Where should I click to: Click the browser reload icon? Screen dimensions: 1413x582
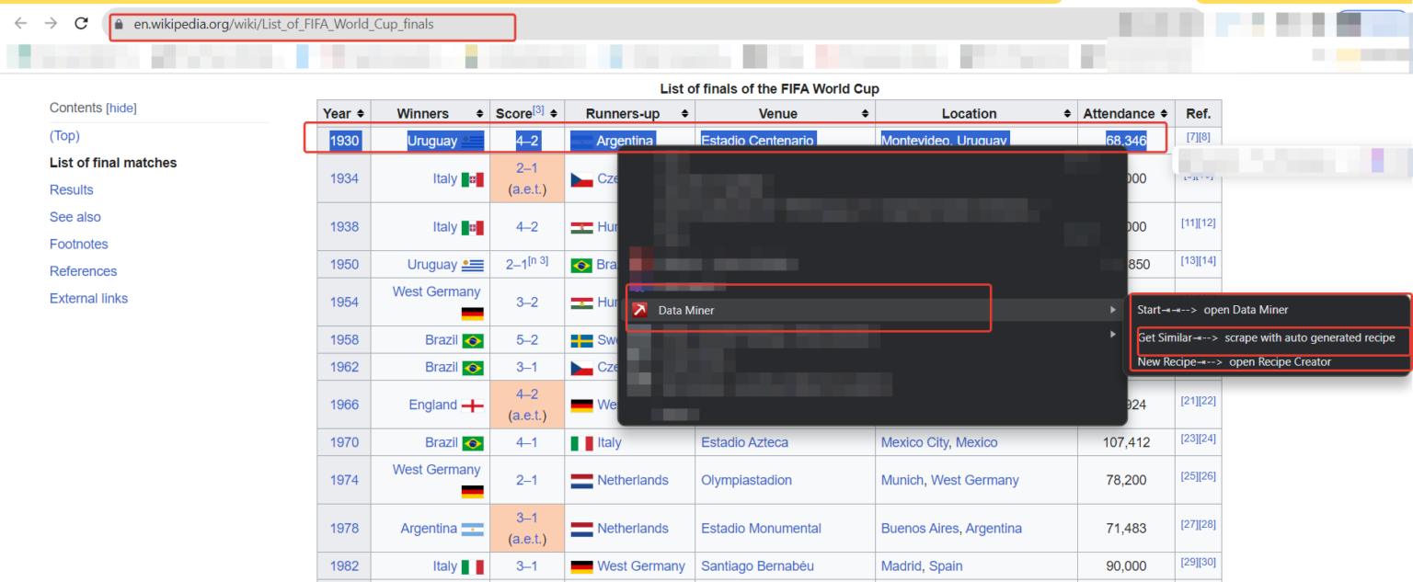pos(81,24)
